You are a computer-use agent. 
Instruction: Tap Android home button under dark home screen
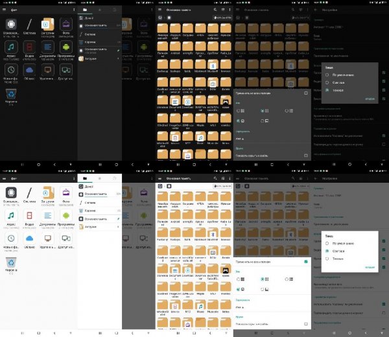38,165
